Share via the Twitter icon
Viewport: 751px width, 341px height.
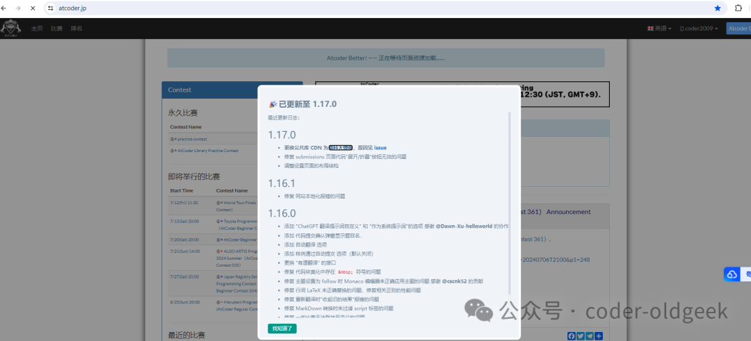pos(581,336)
